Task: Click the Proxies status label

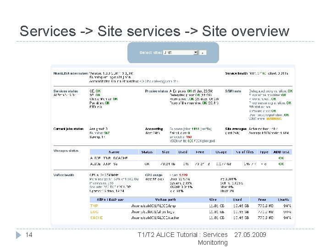Action: point(156,91)
